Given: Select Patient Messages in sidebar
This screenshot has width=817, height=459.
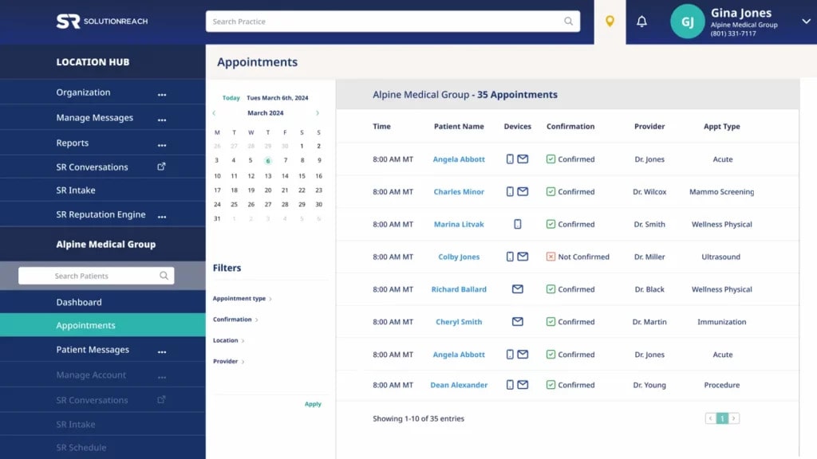Looking at the screenshot, I should tap(93, 350).
